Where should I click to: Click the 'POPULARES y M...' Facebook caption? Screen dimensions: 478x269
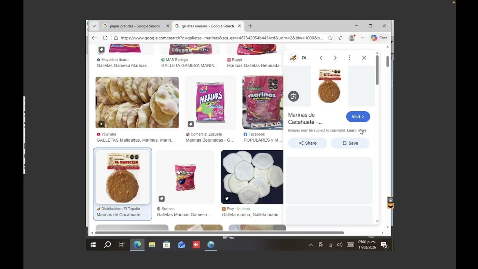[263, 140]
